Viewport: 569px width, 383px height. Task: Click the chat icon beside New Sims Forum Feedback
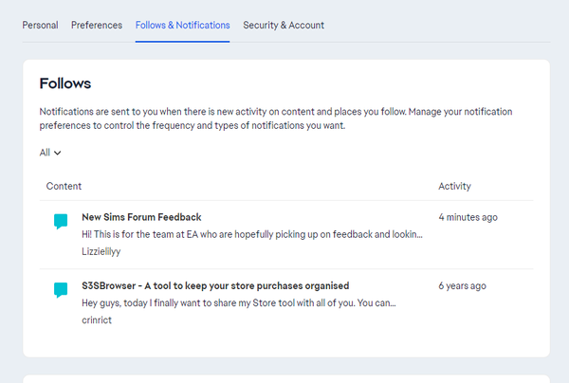(x=61, y=222)
